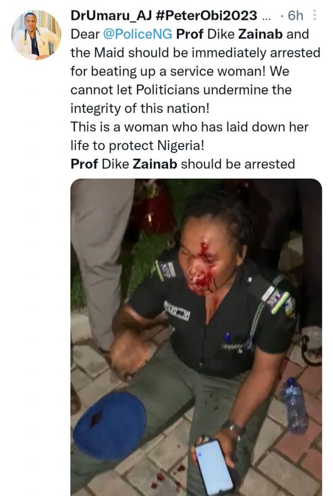Click the bold "Zainab" in the last line

(155, 164)
